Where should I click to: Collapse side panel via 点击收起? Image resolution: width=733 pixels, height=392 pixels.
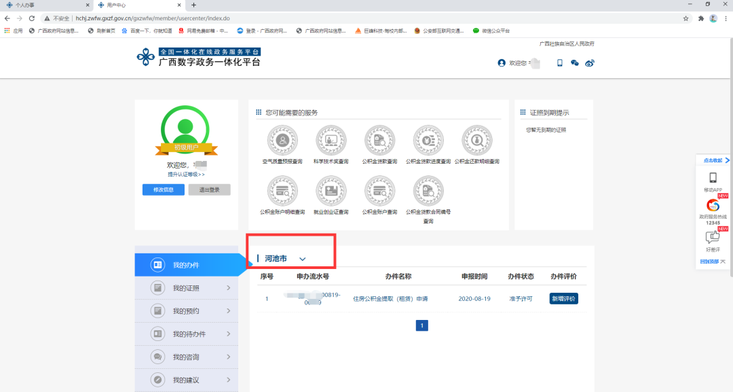pyautogui.click(x=716, y=160)
